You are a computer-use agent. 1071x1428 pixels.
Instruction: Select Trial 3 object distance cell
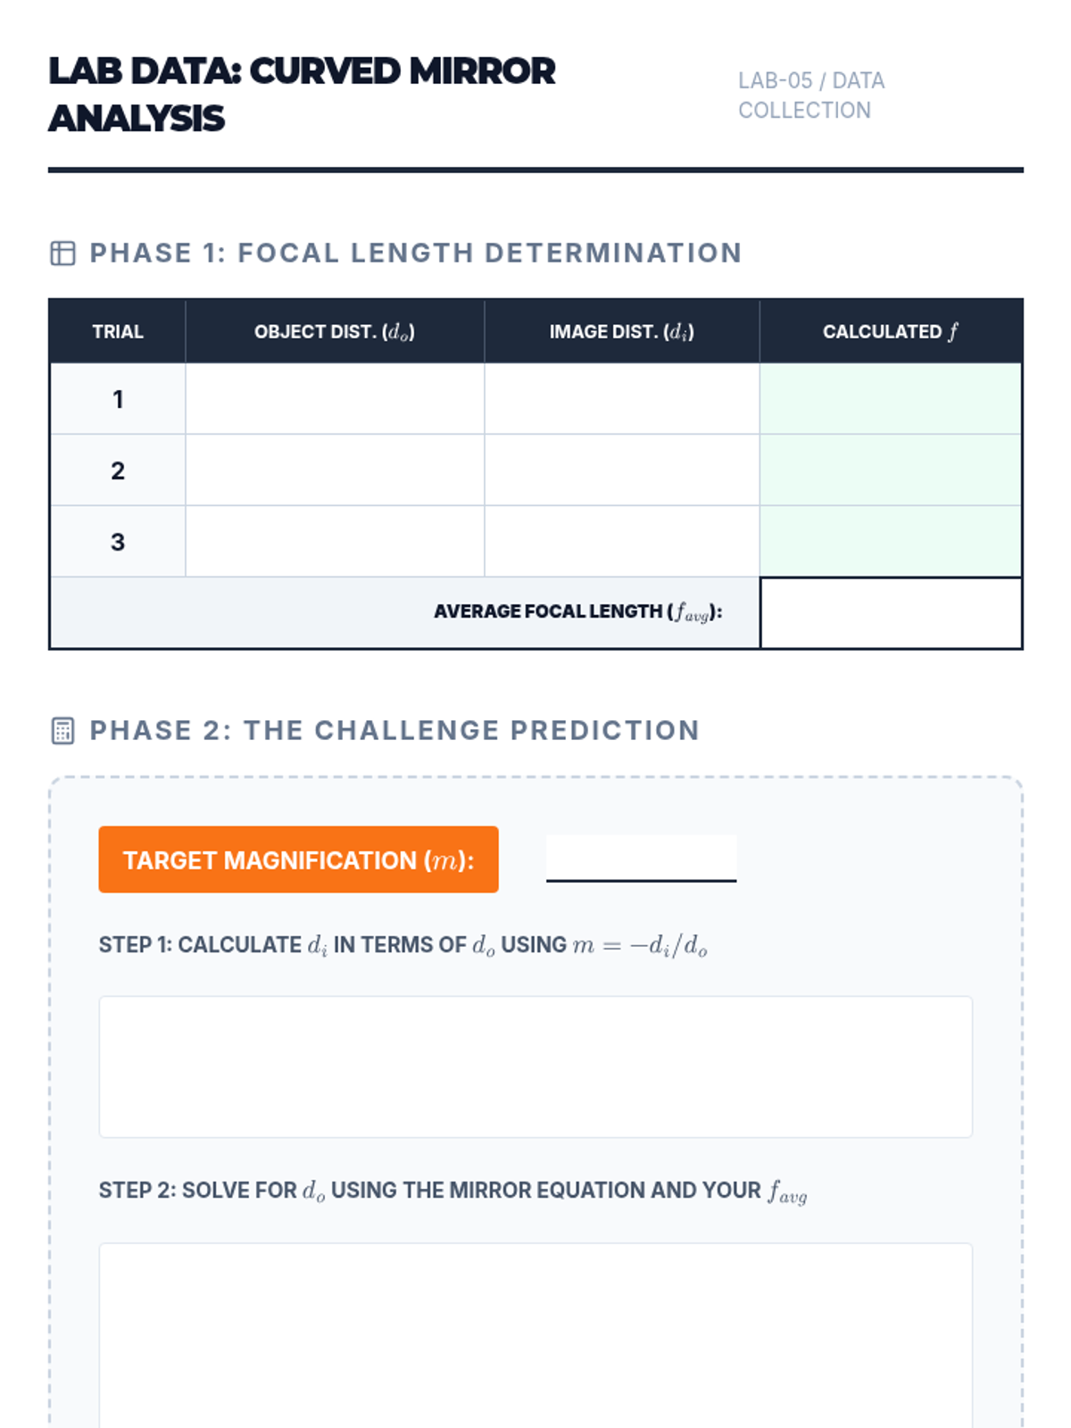coord(335,542)
